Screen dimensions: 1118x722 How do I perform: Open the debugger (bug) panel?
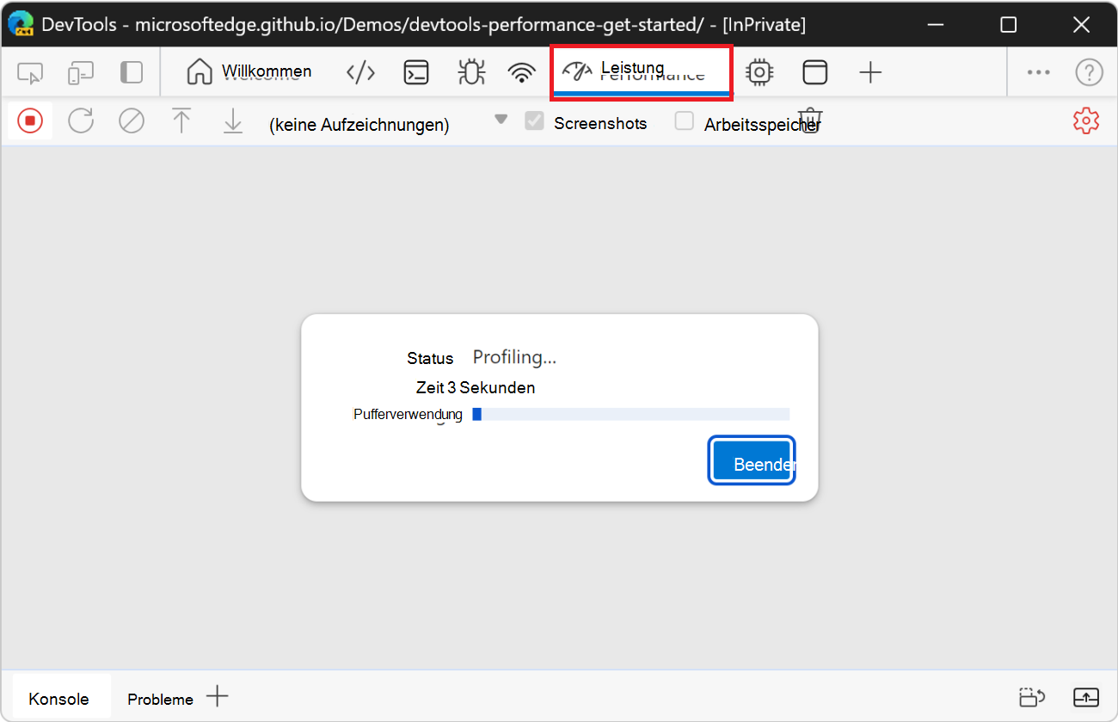point(471,72)
